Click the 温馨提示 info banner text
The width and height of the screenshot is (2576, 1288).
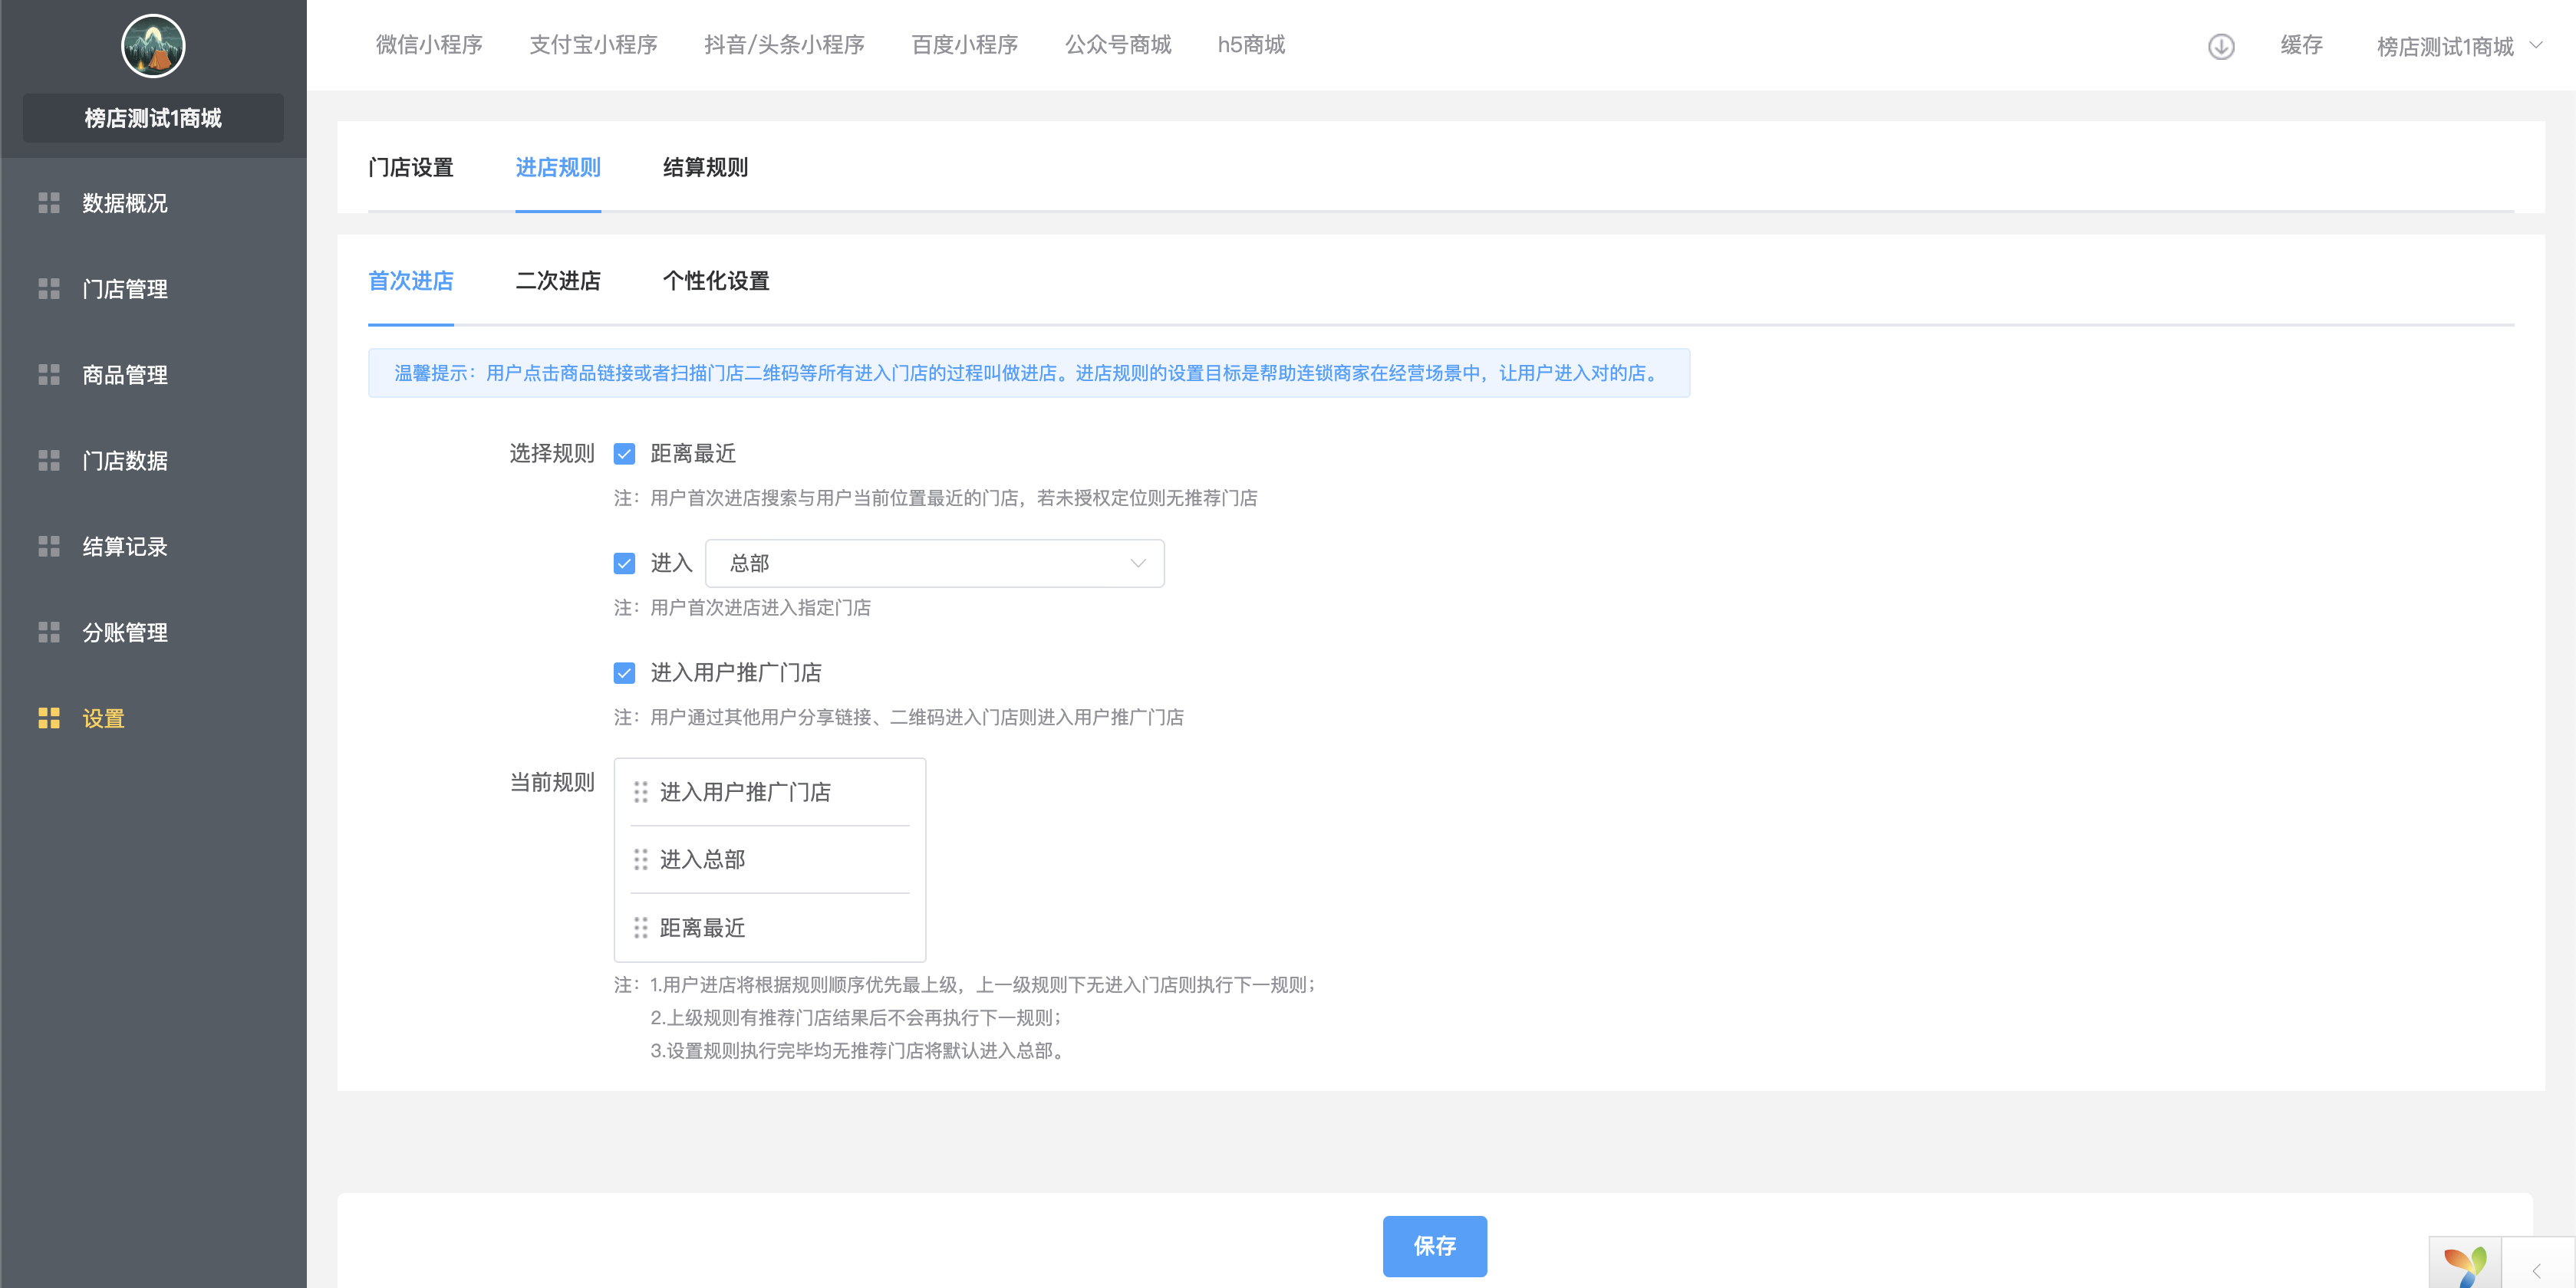[x=1029, y=373]
